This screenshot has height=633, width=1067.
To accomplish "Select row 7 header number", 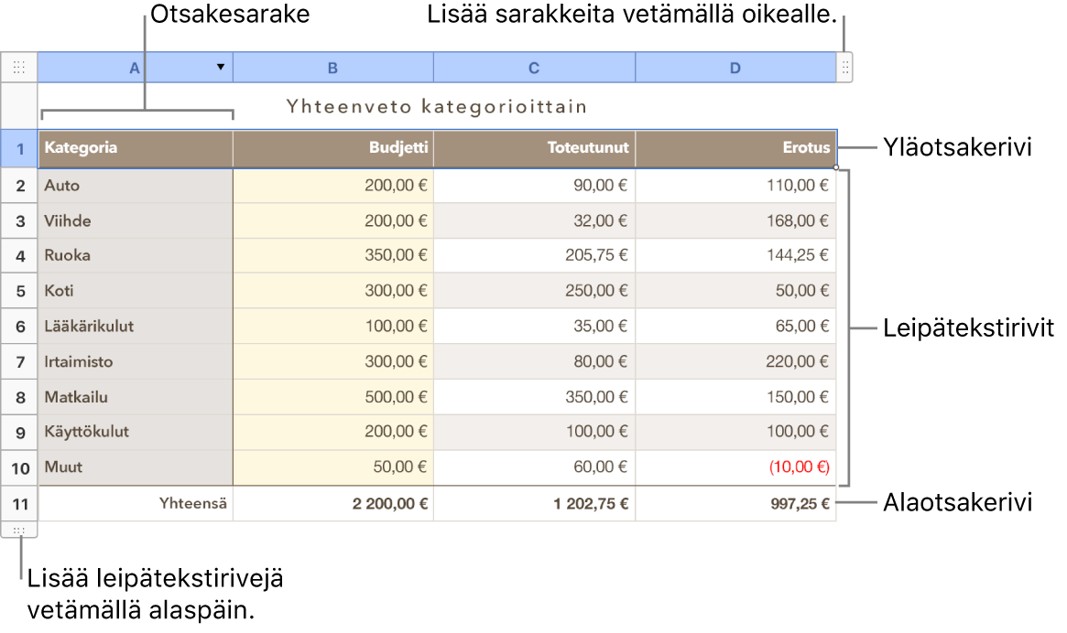I will (x=20, y=362).
